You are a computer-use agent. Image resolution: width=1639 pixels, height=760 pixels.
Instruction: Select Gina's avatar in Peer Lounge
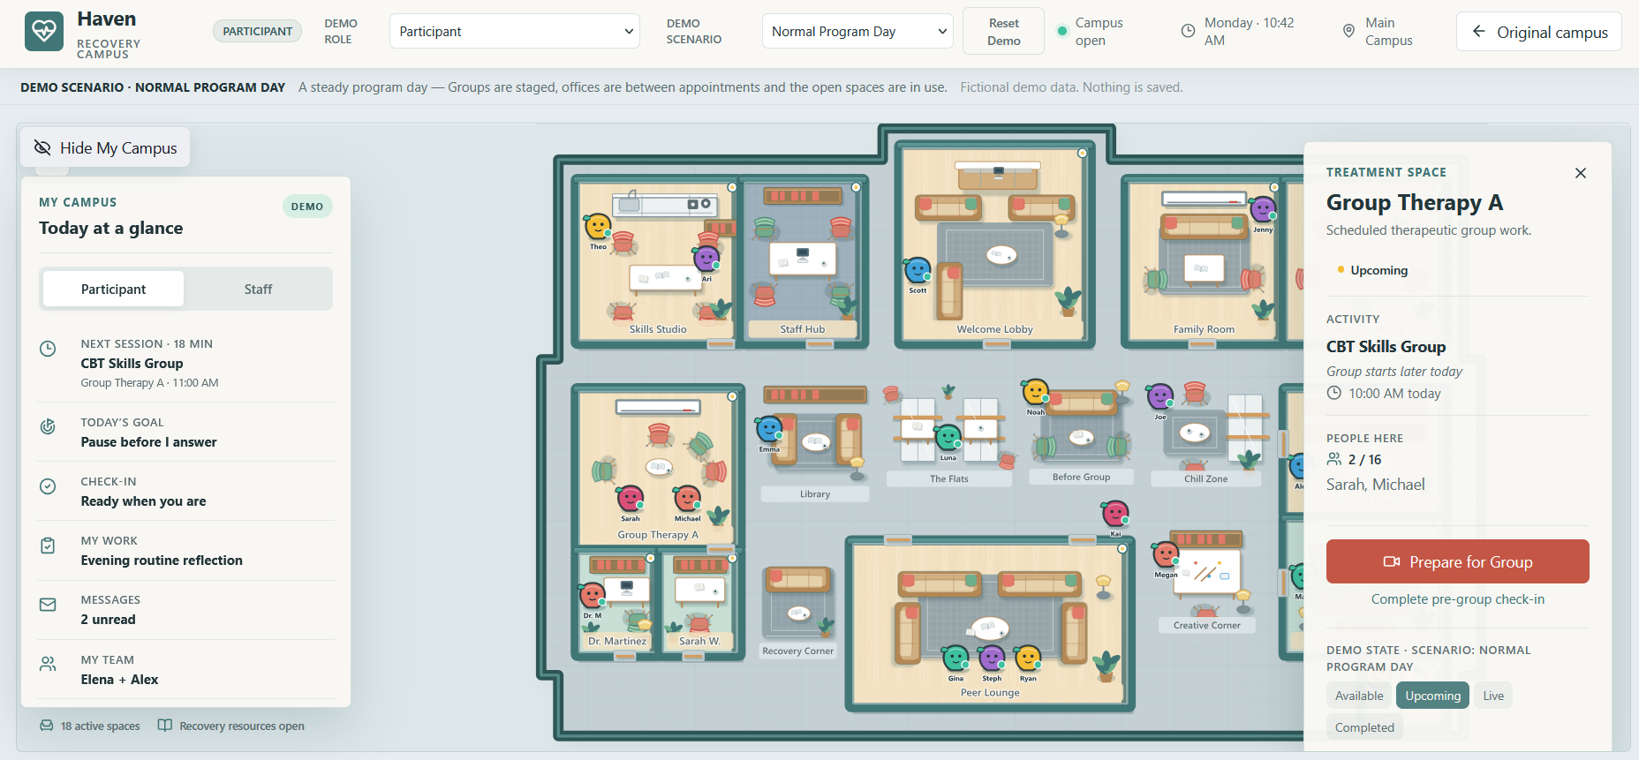pos(955,658)
